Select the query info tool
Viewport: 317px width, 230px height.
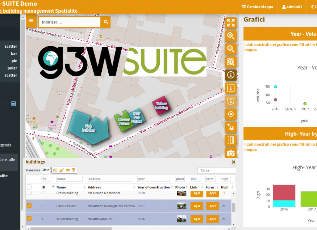point(231,75)
